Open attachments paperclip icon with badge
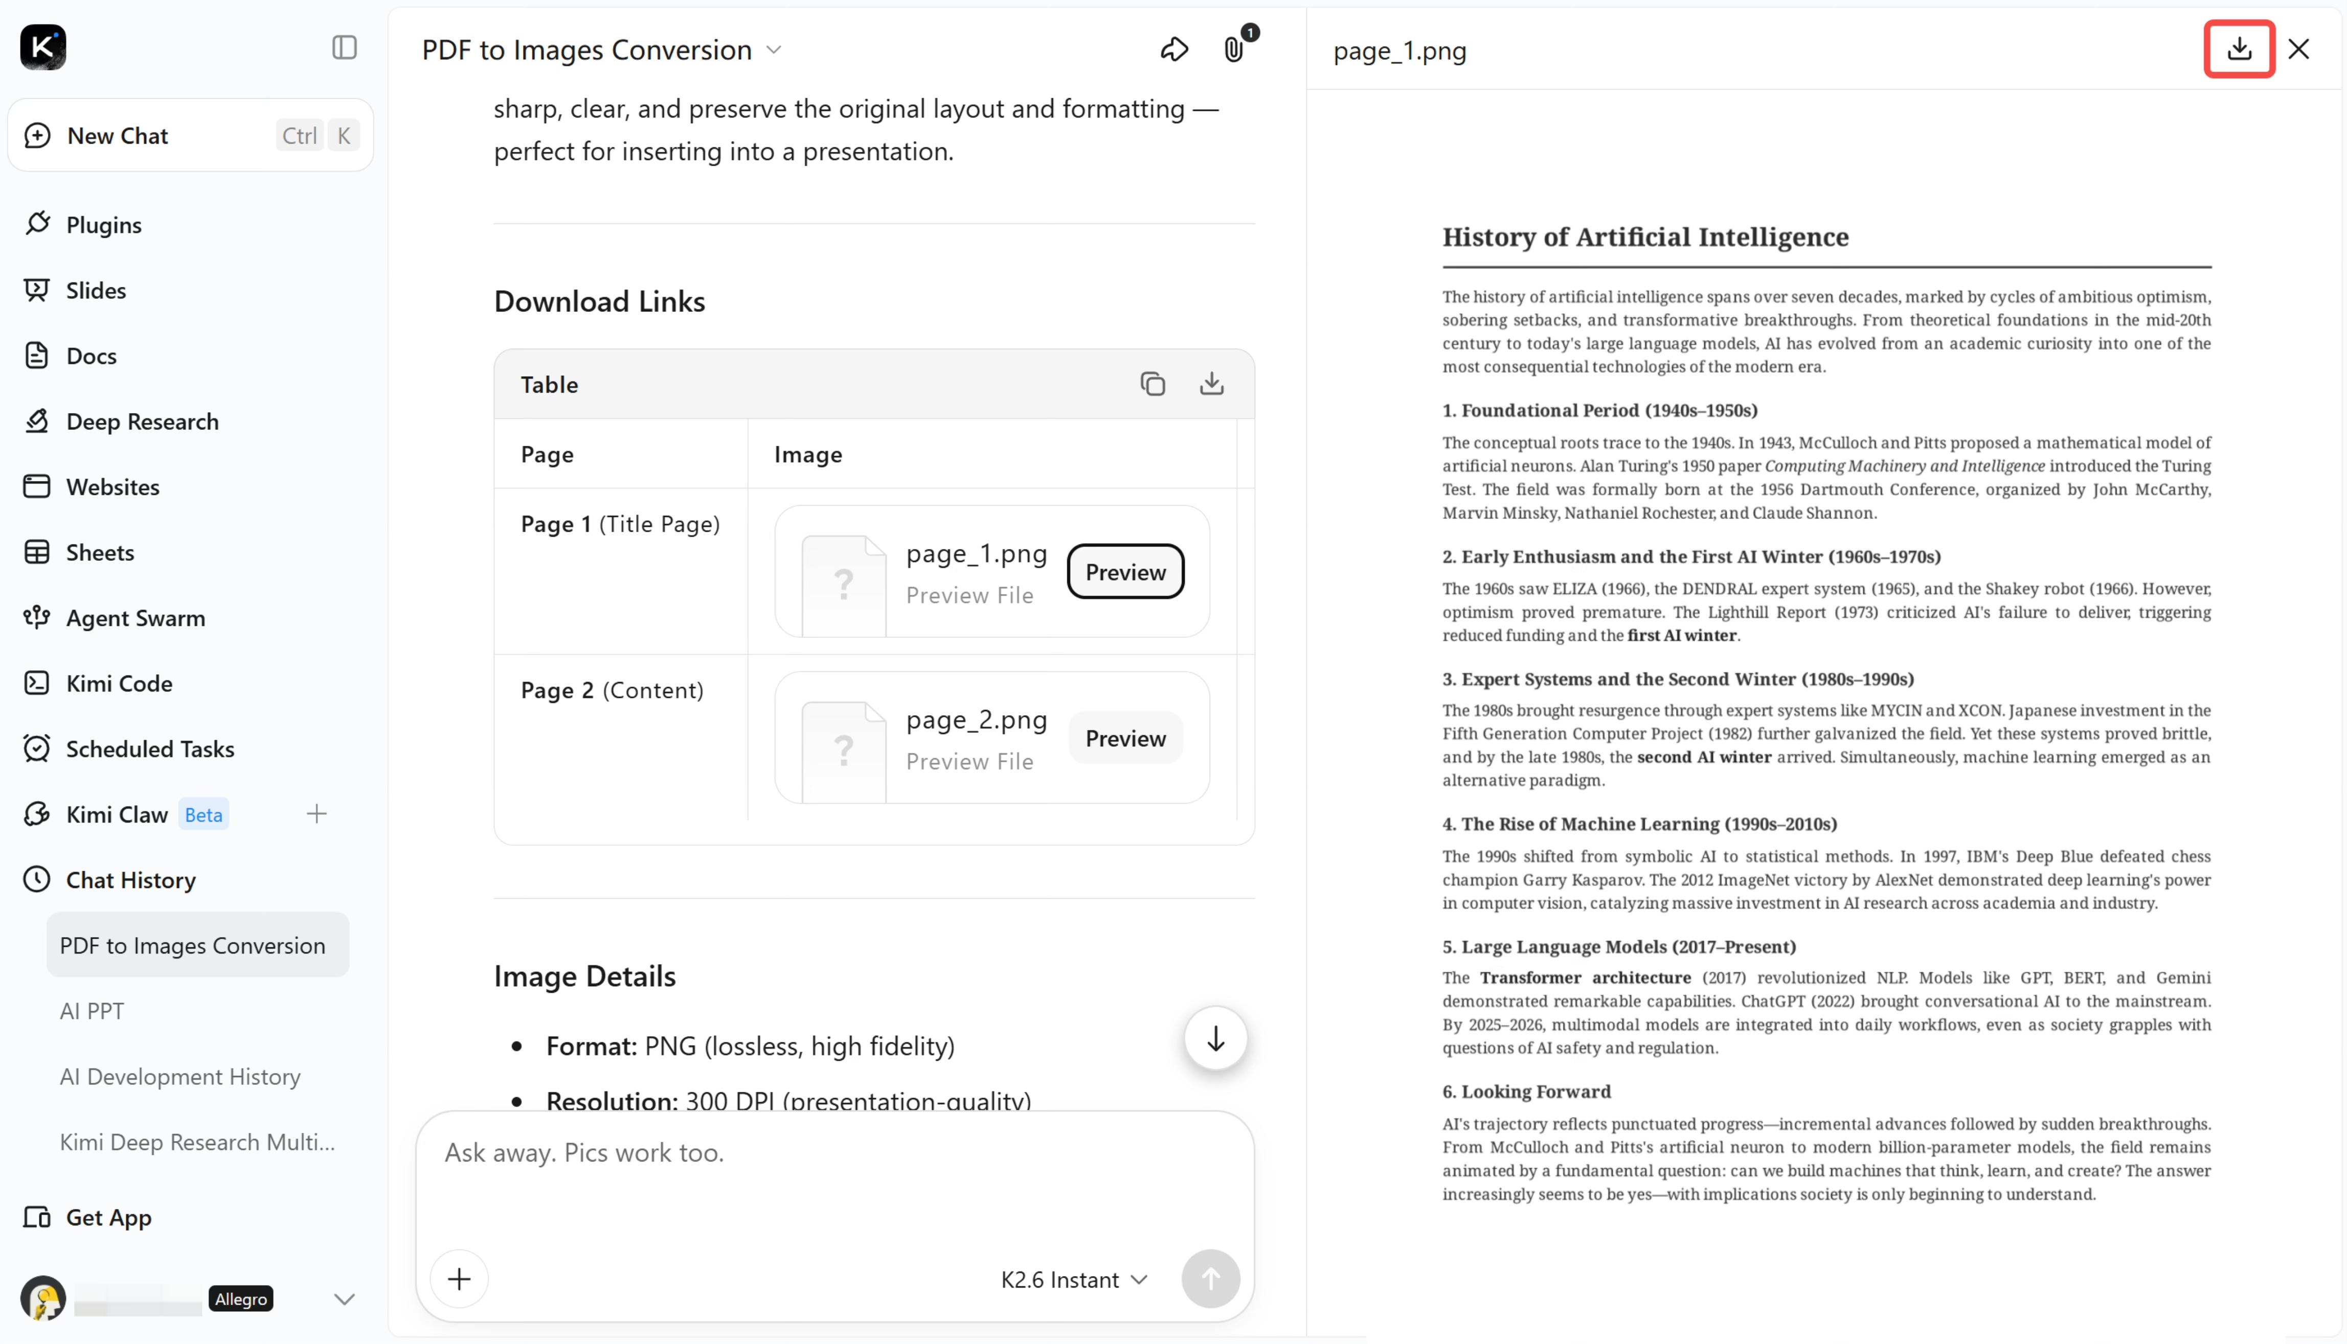Viewport: 2347px width, 1344px height. (x=1234, y=49)
